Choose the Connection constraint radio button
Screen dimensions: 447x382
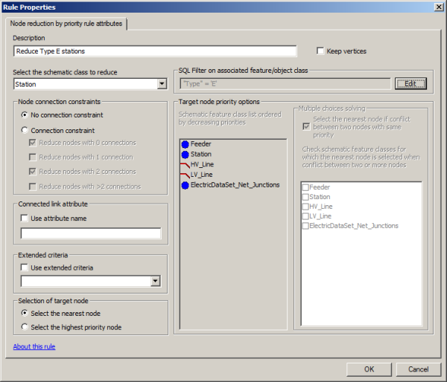pyautogui.click(x=25, y=130)
